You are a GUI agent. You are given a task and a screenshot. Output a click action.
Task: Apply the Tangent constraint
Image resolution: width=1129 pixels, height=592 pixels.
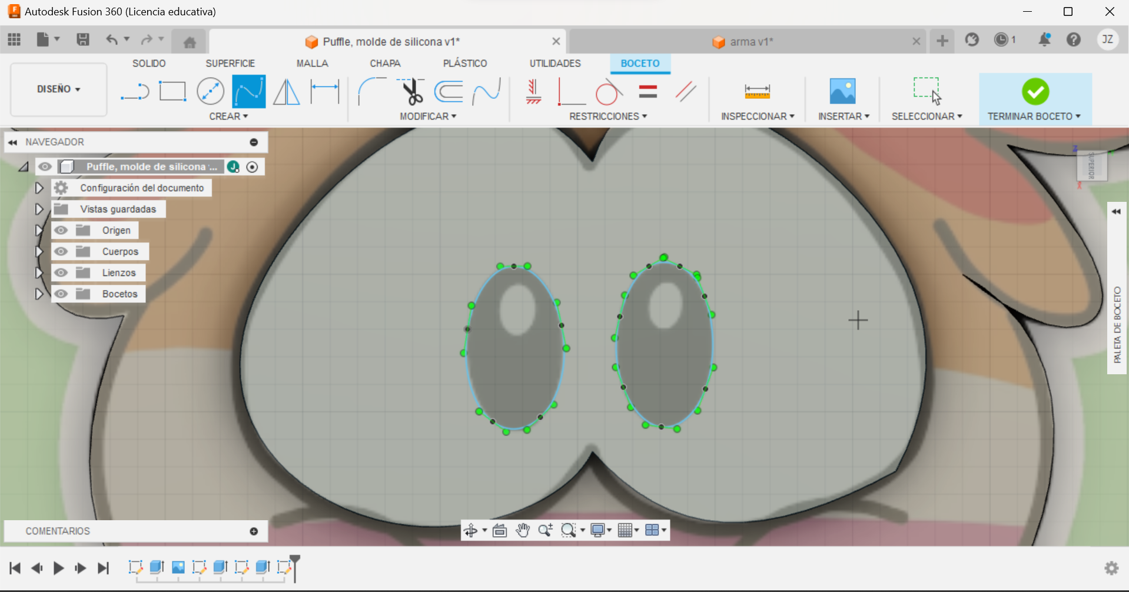coord(609,92)
